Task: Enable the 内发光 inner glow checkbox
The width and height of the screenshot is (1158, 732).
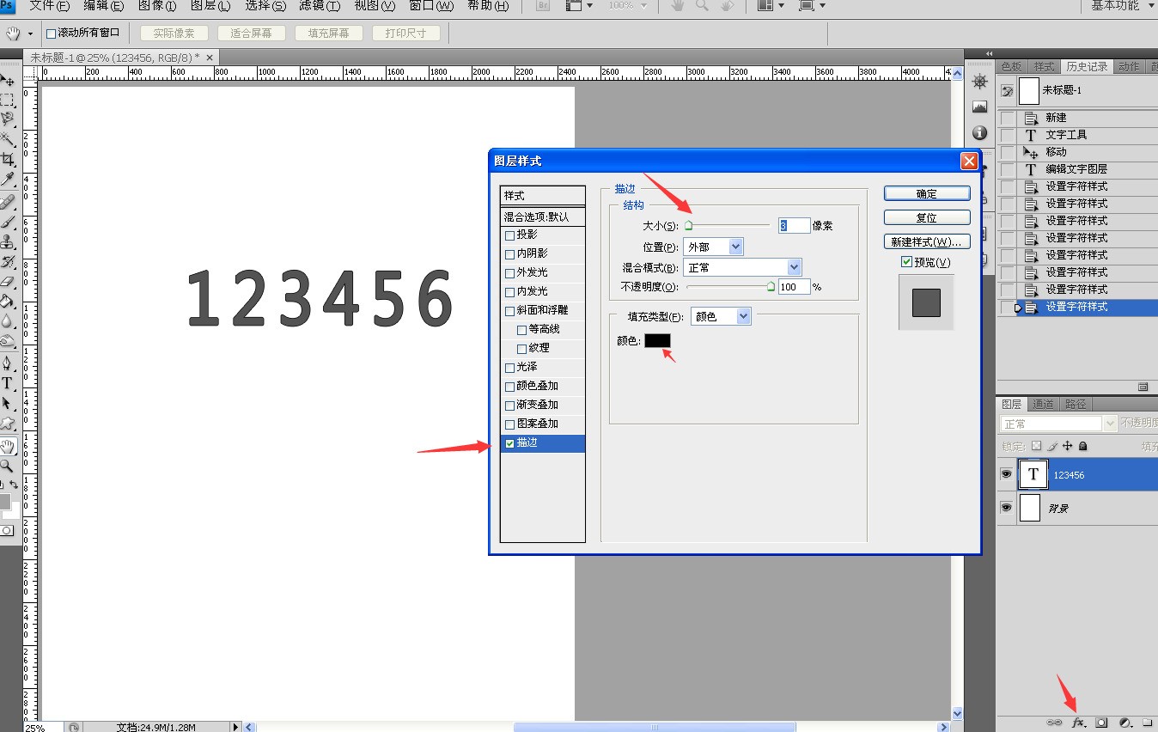Action: [x=510, y=291]
